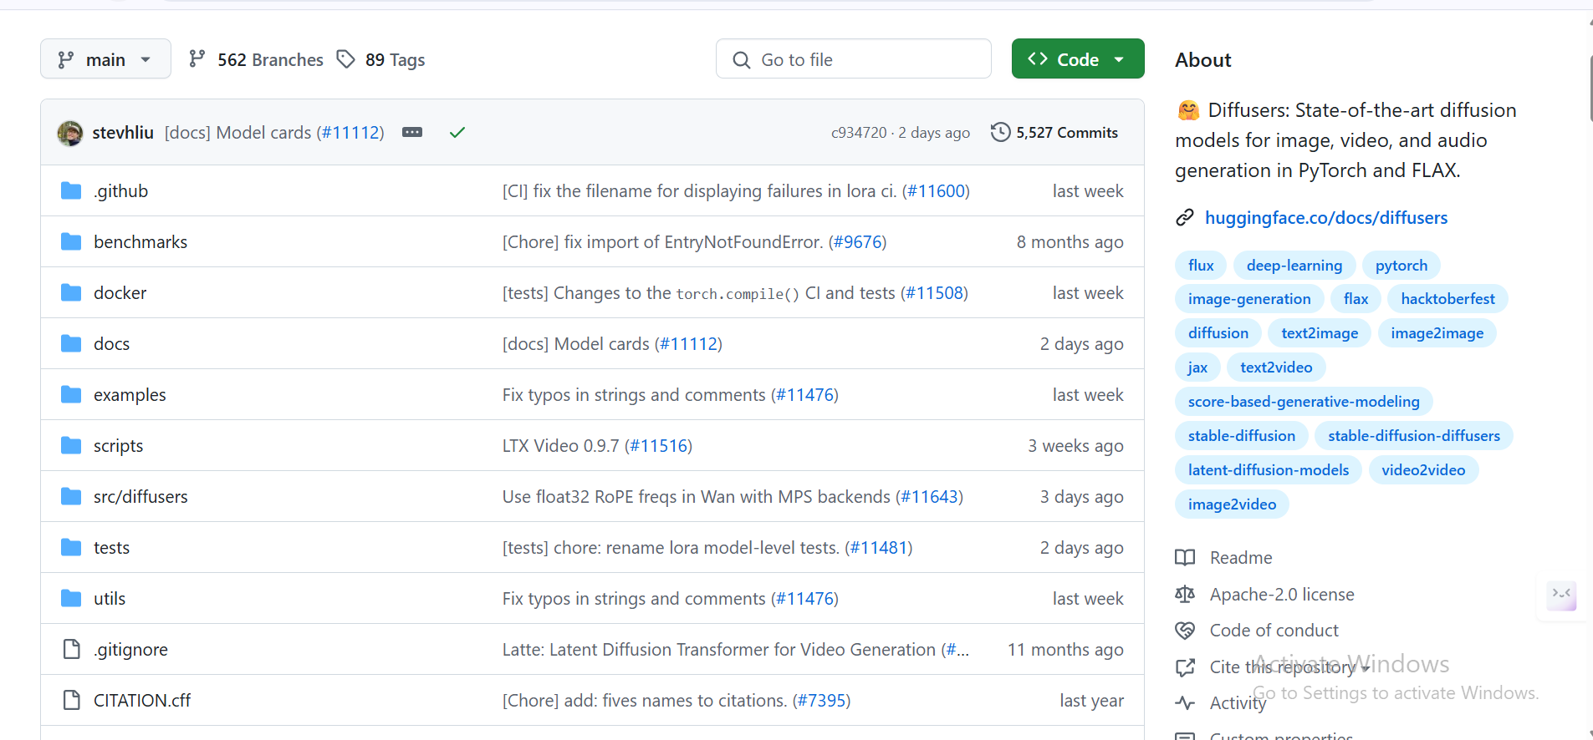The height and width of the screenshot is (740, 1593).
Task: Open the scripts folder
Action: 118,446
